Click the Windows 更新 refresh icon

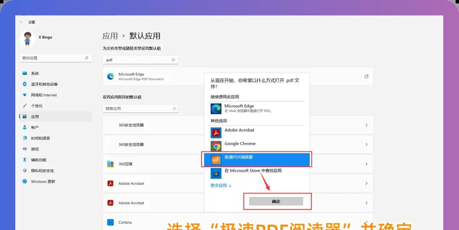(25, 182)
